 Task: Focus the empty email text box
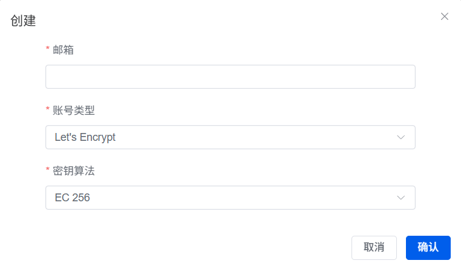(x=230, y=77)
